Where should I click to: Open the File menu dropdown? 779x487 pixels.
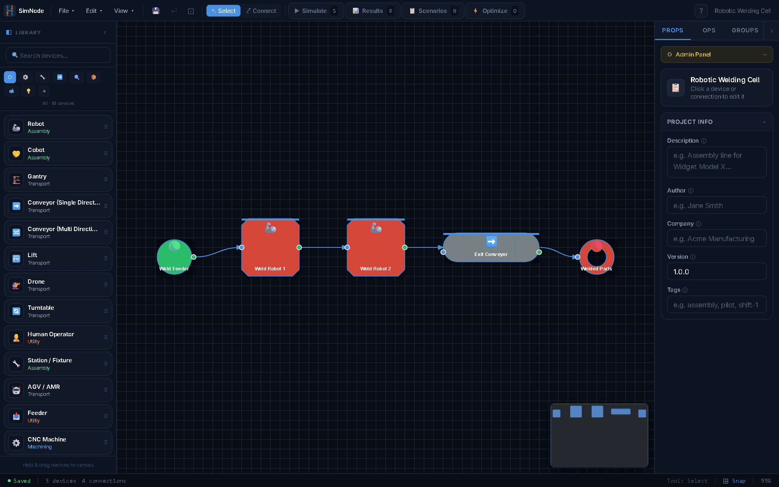coord(67,11)
